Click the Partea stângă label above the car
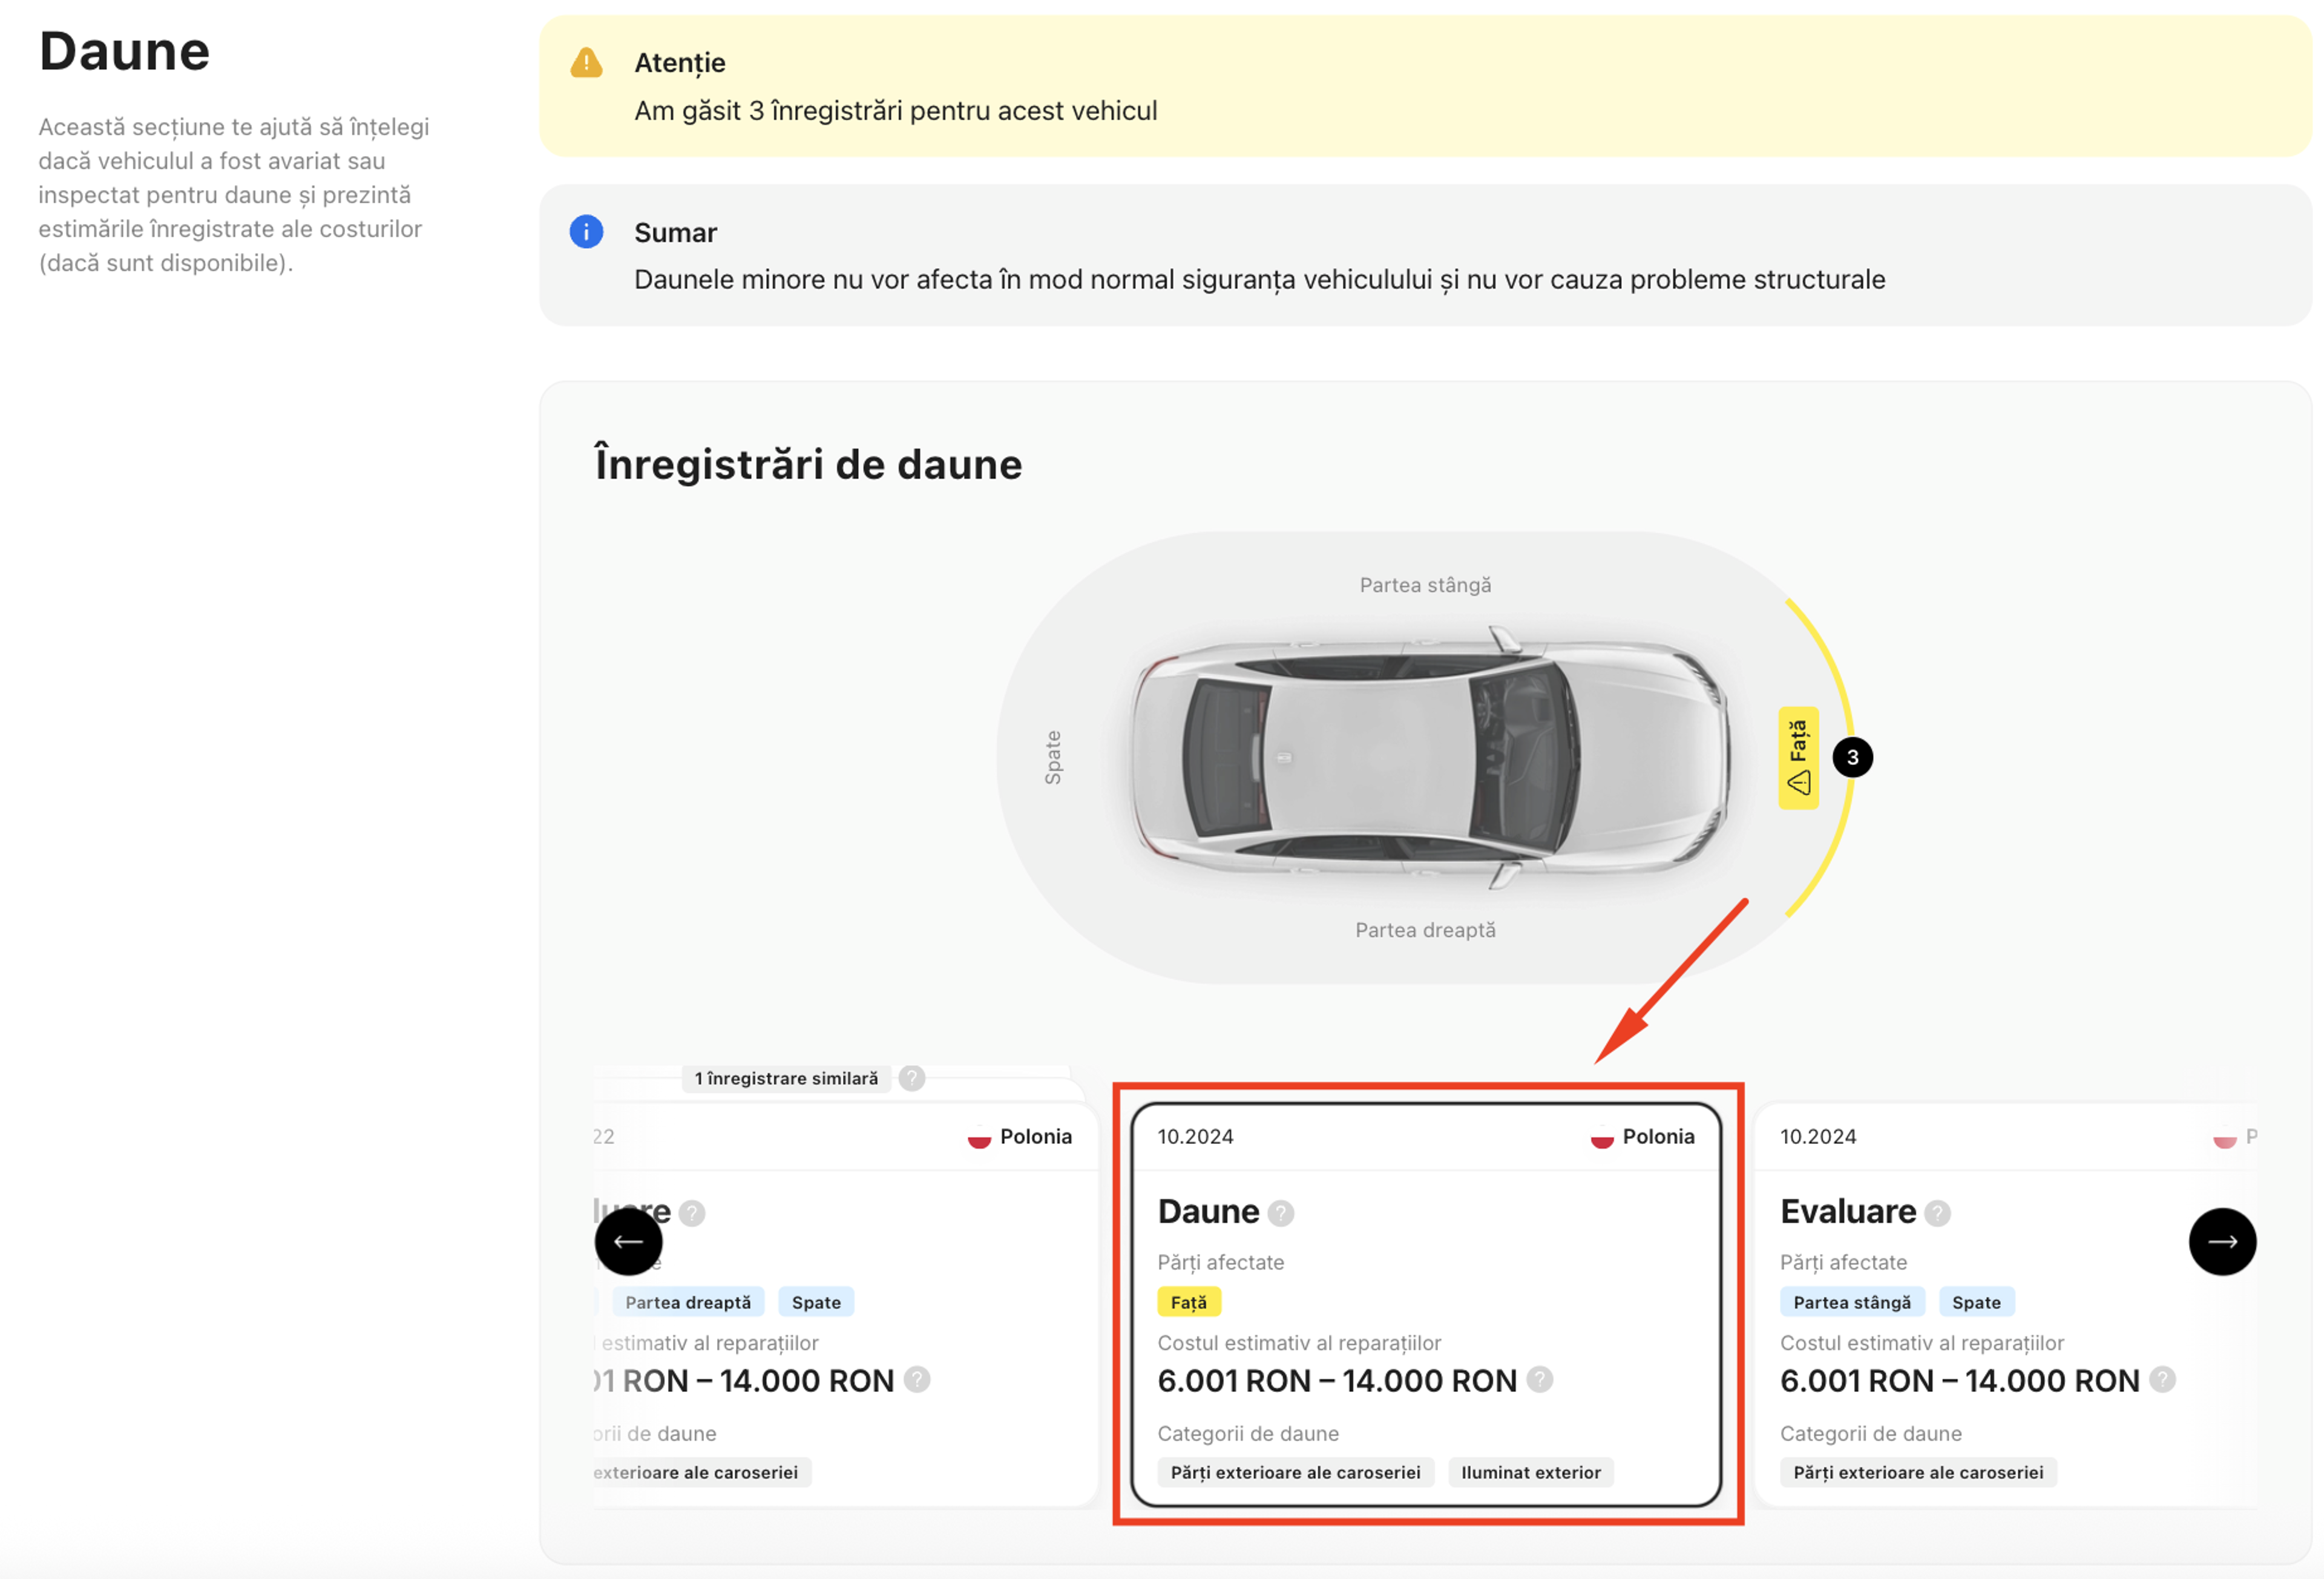The height and width of the screenshot is (1579, 2324). (1425, 585)
